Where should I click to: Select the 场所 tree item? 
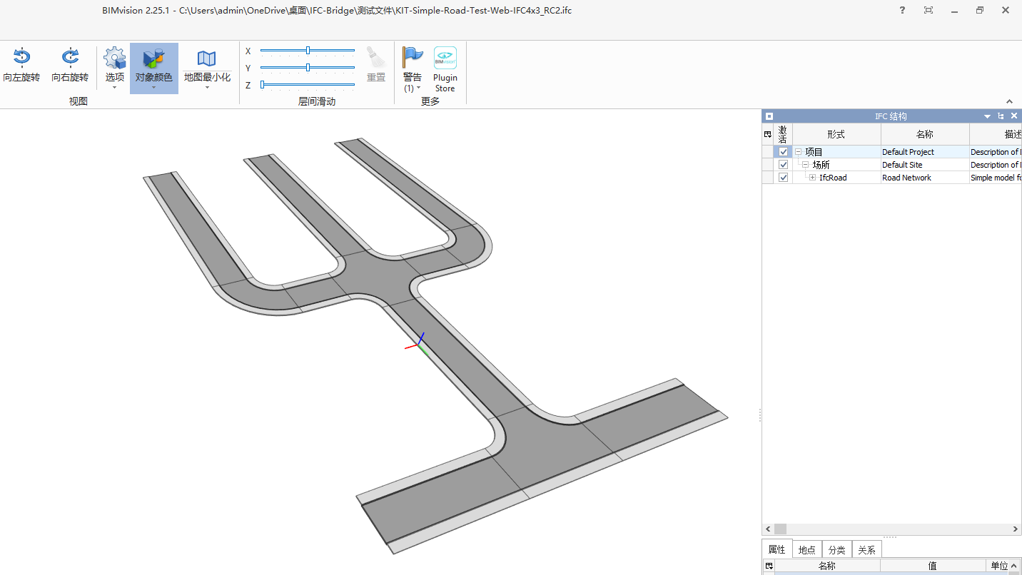[821, 165]
